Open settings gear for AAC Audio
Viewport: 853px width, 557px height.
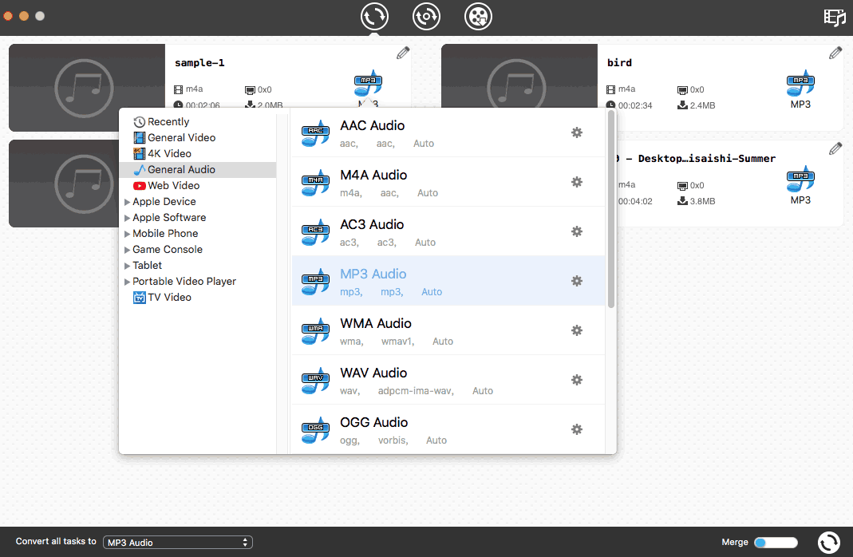(577, 132)
